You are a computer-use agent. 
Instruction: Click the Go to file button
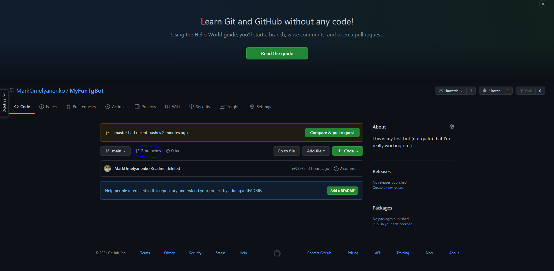[286, 151]
